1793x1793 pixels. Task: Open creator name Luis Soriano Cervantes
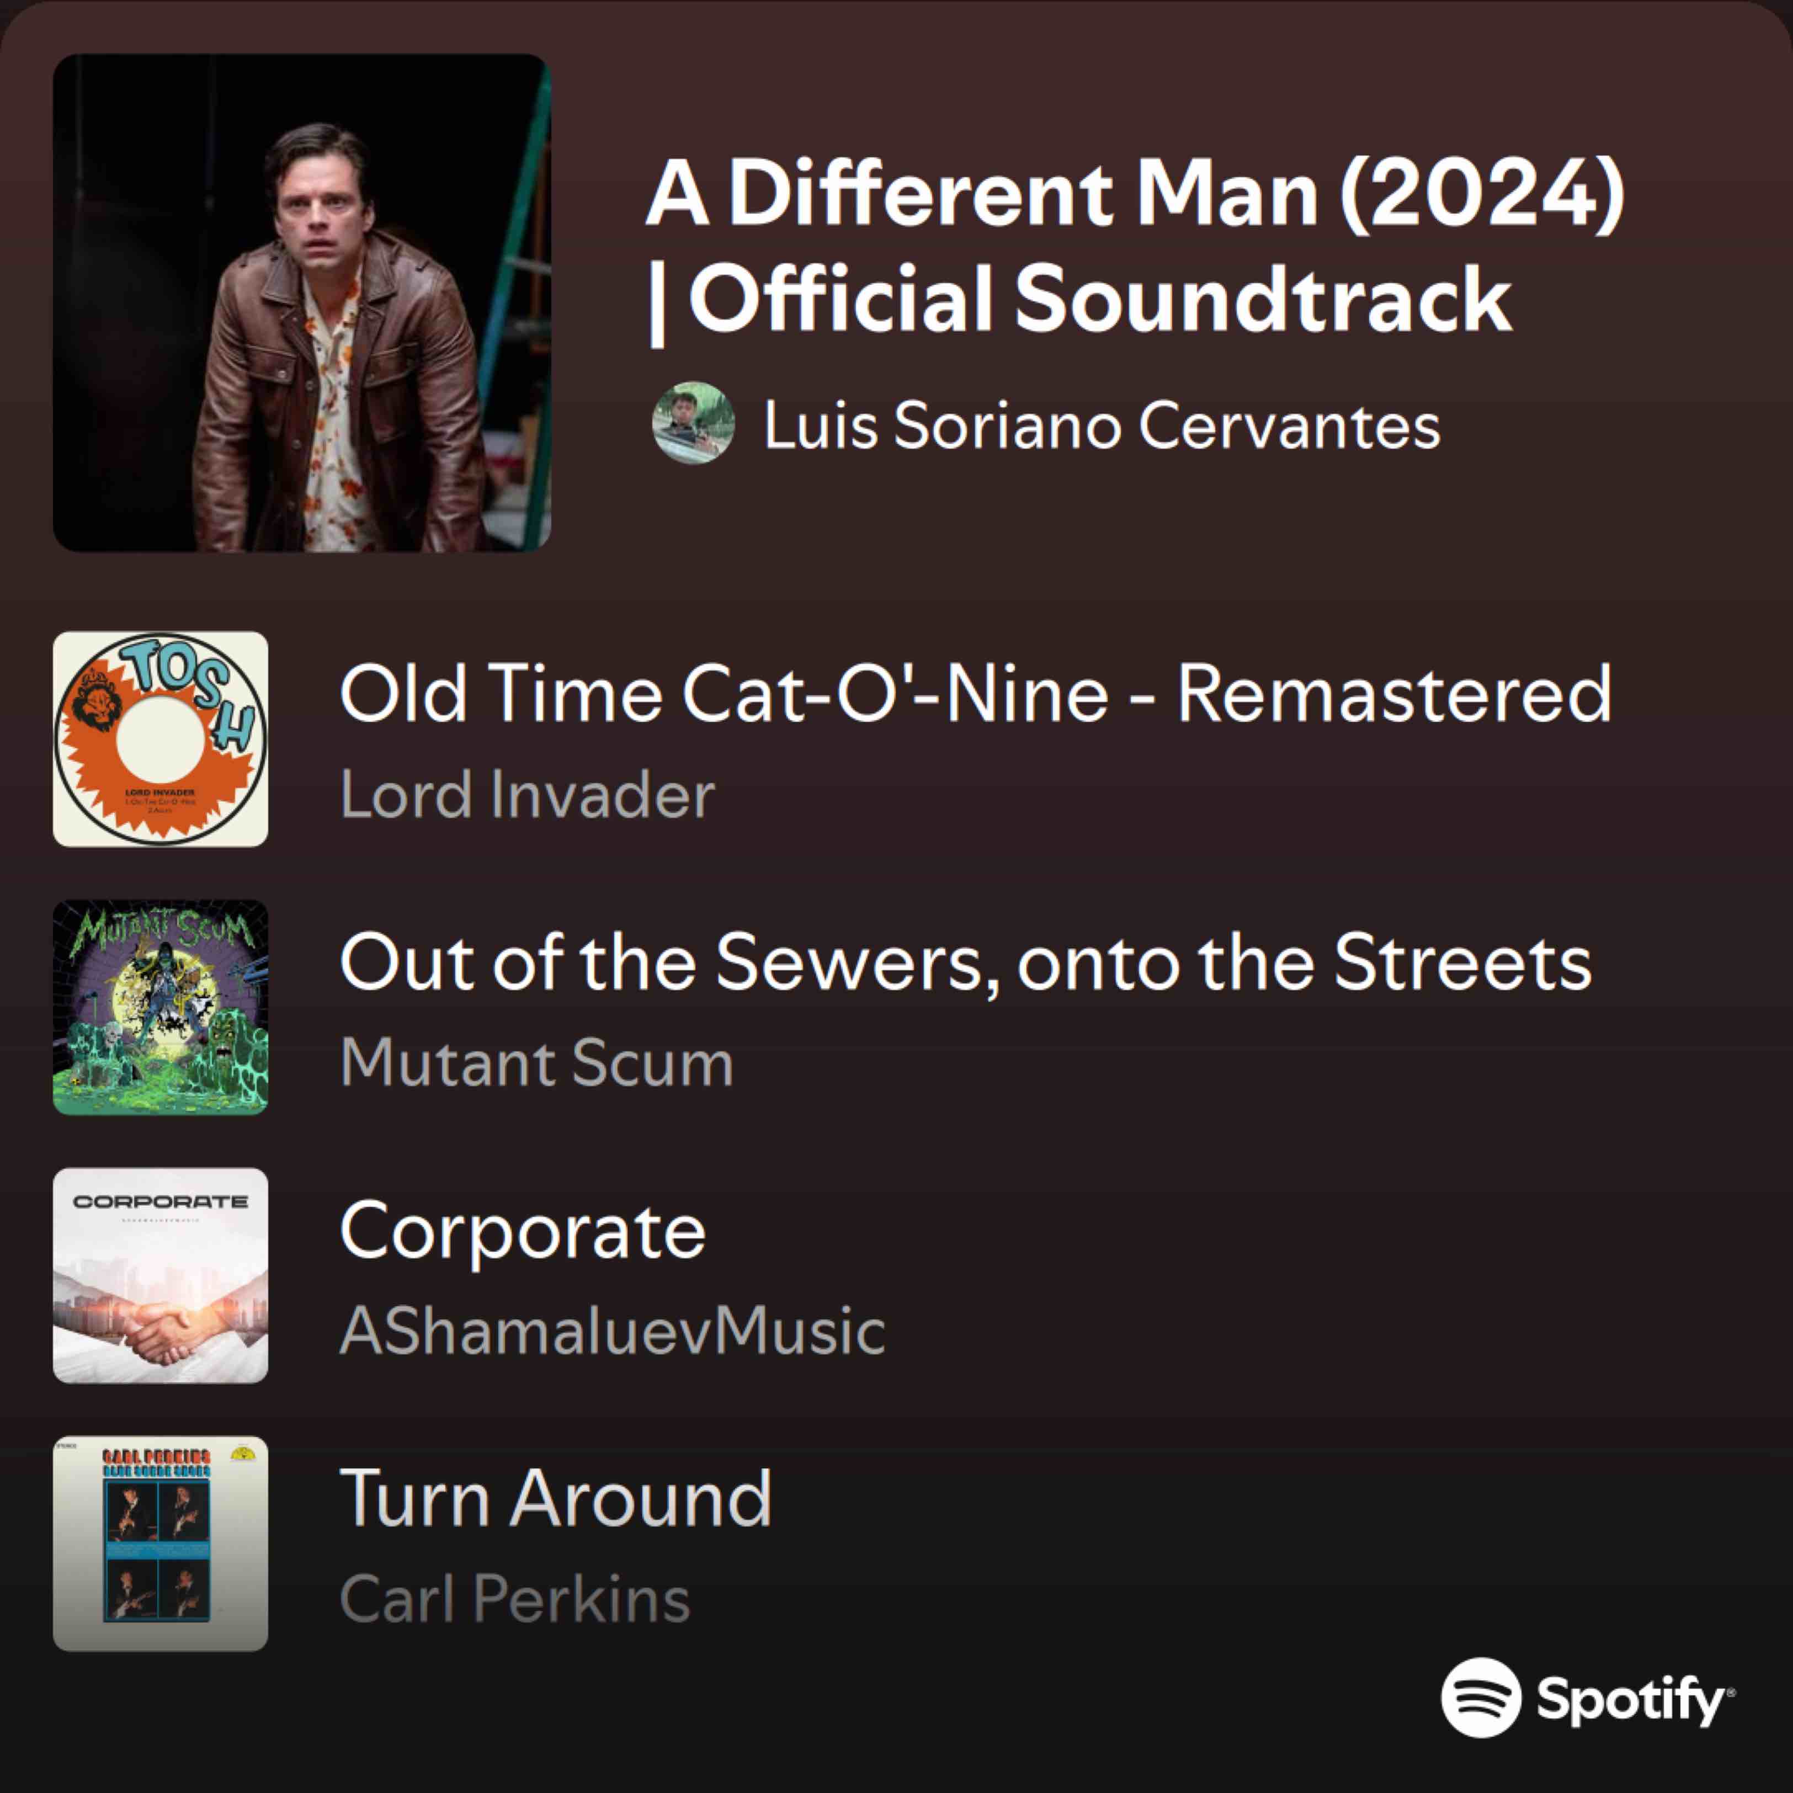1100,426
